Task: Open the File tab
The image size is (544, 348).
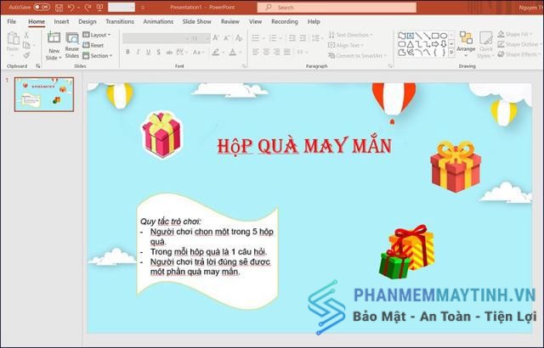Action: (11, 21)
